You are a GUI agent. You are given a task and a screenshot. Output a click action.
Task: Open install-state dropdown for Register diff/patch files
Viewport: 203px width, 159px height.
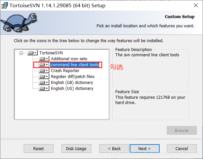coord(44,77)
